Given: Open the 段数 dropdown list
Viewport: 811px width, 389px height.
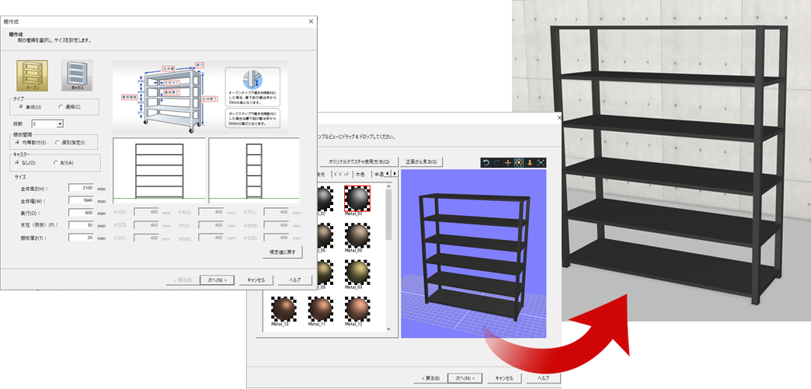Looking at the screenshot, I should 60,123.
